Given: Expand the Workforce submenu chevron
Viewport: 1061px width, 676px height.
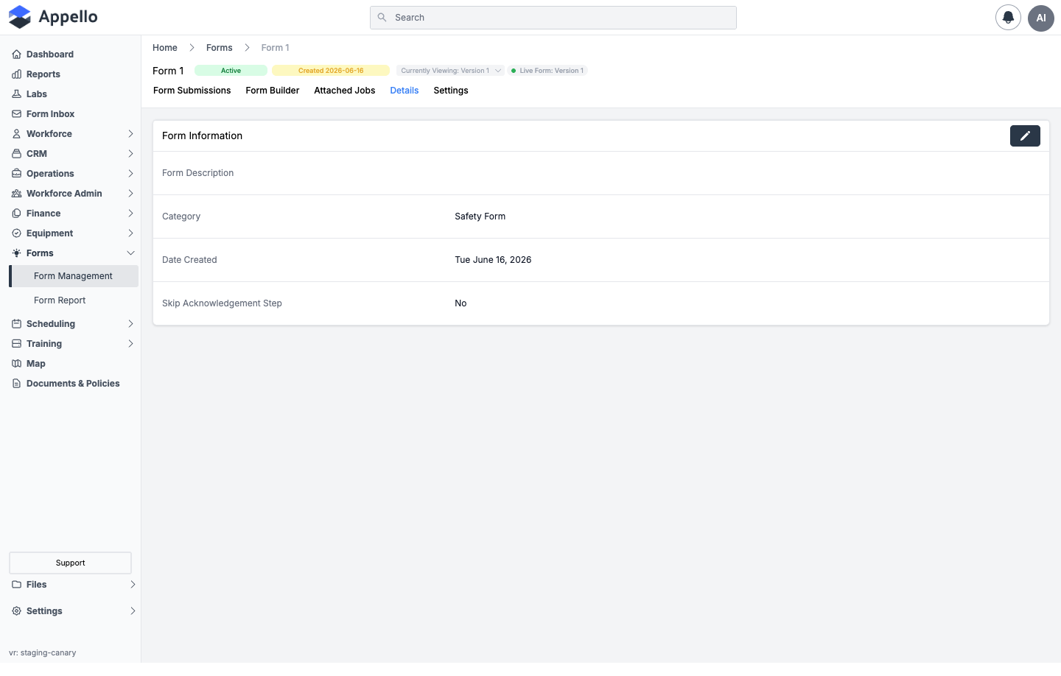Looking at the screenshot, I should (130, 134).
